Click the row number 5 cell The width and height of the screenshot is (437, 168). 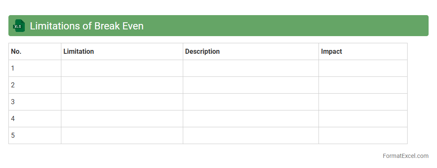point(34,136)
